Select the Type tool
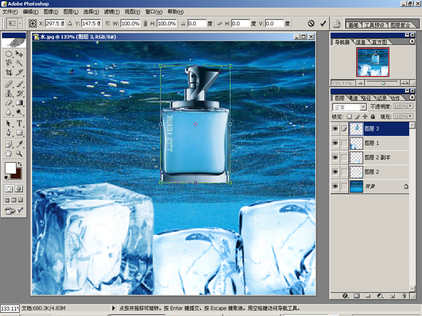The height and width of the screenshot is (316, 422). pos(20,123)
